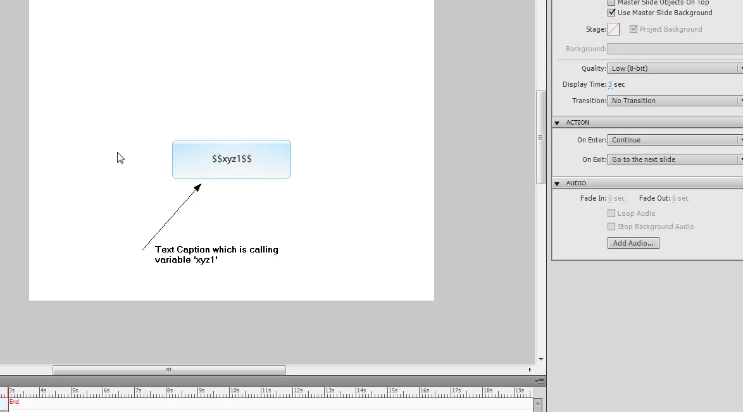
Task: Click the stage horizontal scrollbar thumb
Action: pyautogui.click(x=169, y=370)
